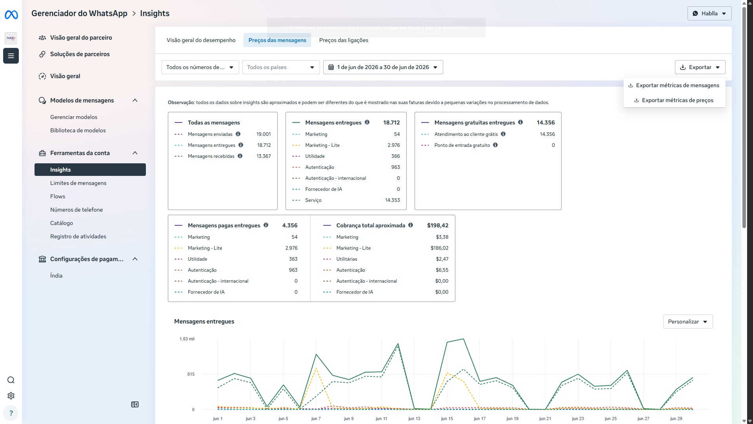
Task: Open the Todos os países dropdown
Action: pyautogui.click(x=281, y=67)
